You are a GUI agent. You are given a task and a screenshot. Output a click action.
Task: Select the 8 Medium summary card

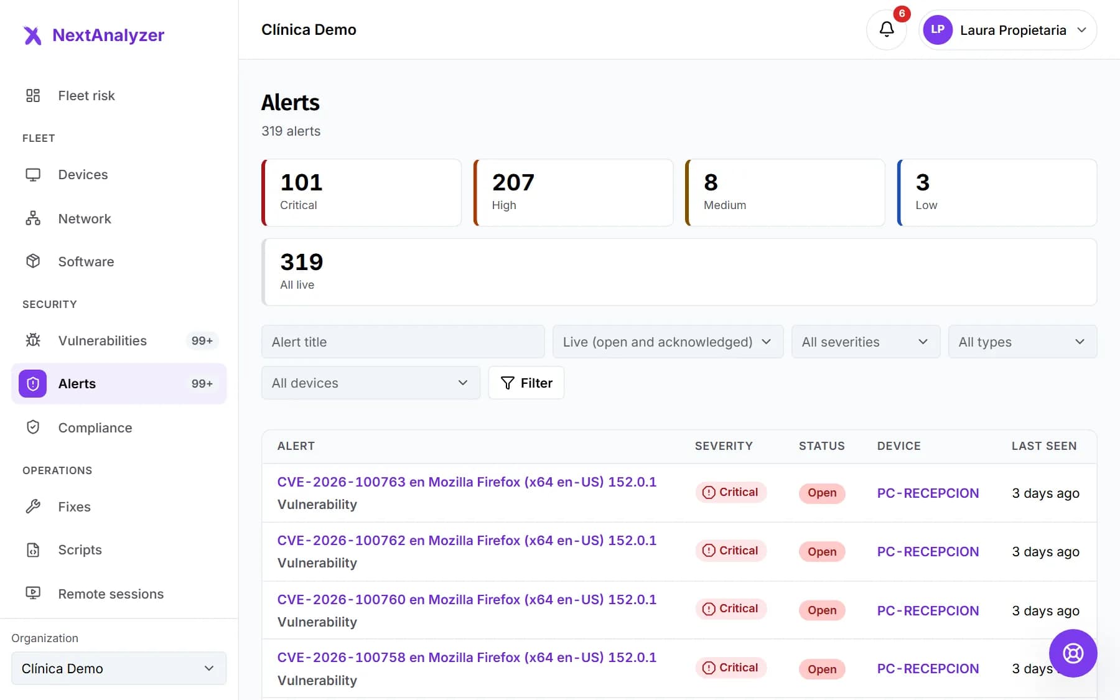(x=785, y=192)
